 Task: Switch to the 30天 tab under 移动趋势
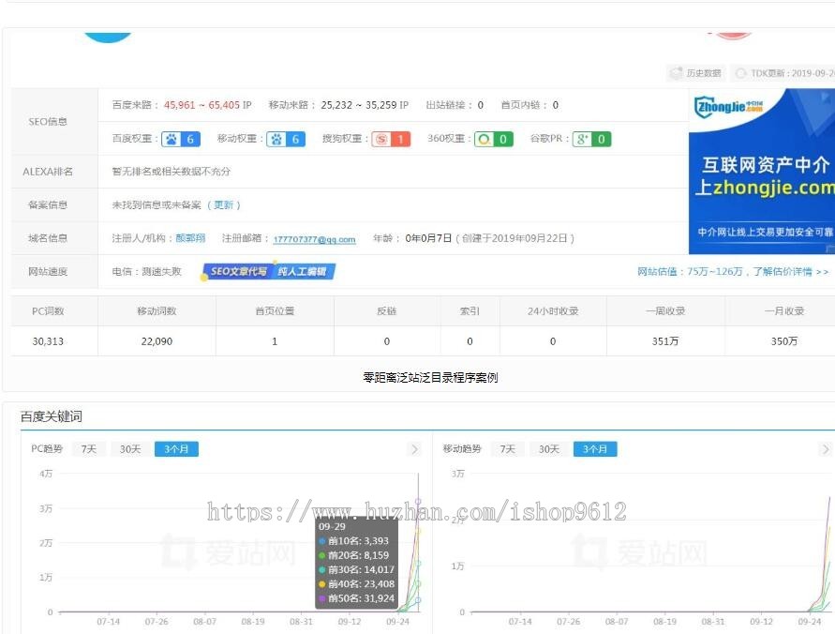(x=548, y=449)
